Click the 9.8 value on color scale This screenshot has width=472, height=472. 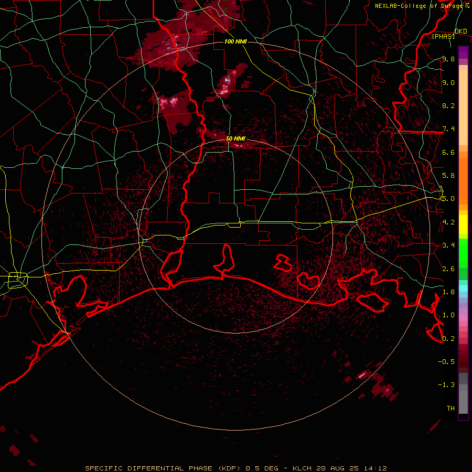pyautogui.click(x=448, y=59)
